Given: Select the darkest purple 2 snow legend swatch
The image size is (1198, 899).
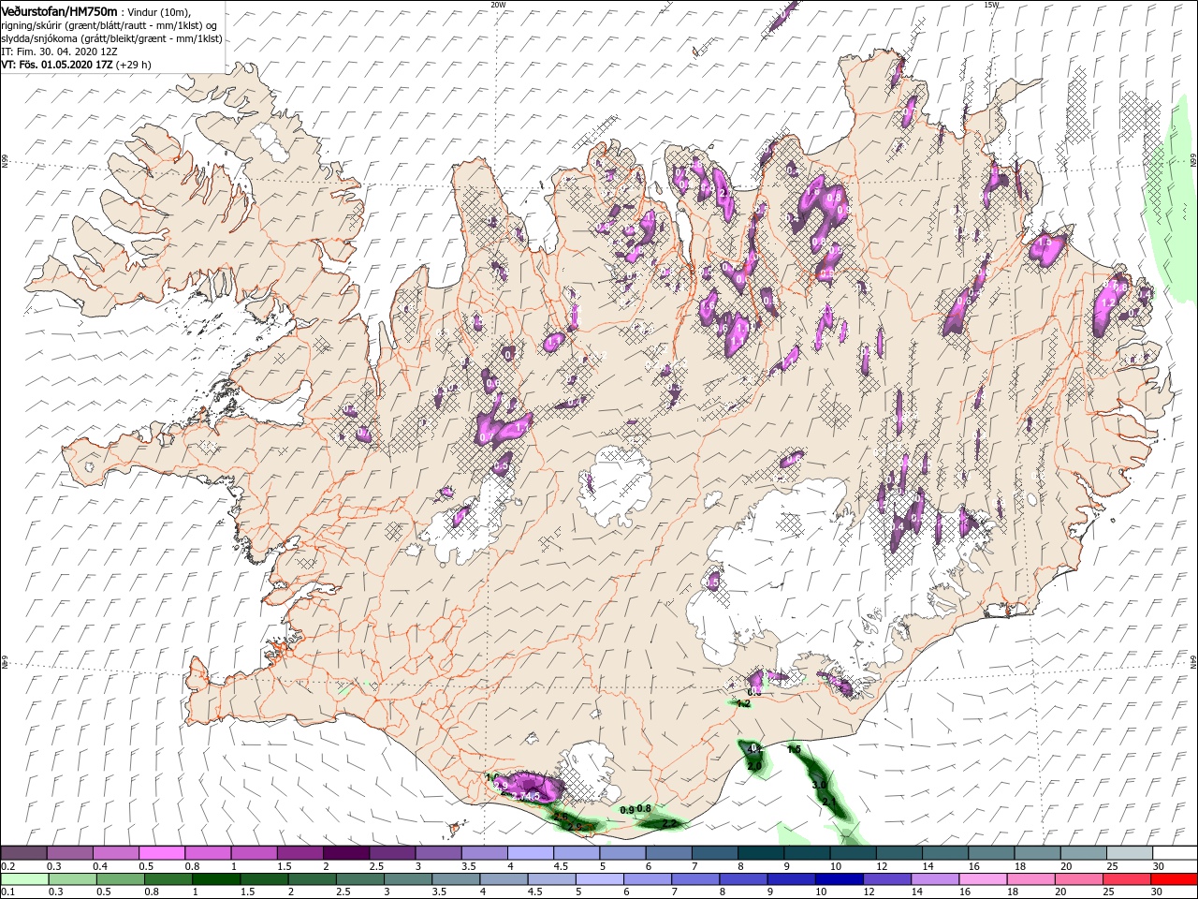Looking at the screenshot, I should point(344,853).
